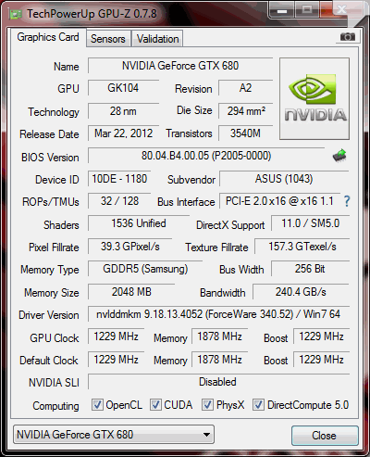
Task: Click the GDDR5 (Samsung) memory type value
Action: tap(145, 269)
